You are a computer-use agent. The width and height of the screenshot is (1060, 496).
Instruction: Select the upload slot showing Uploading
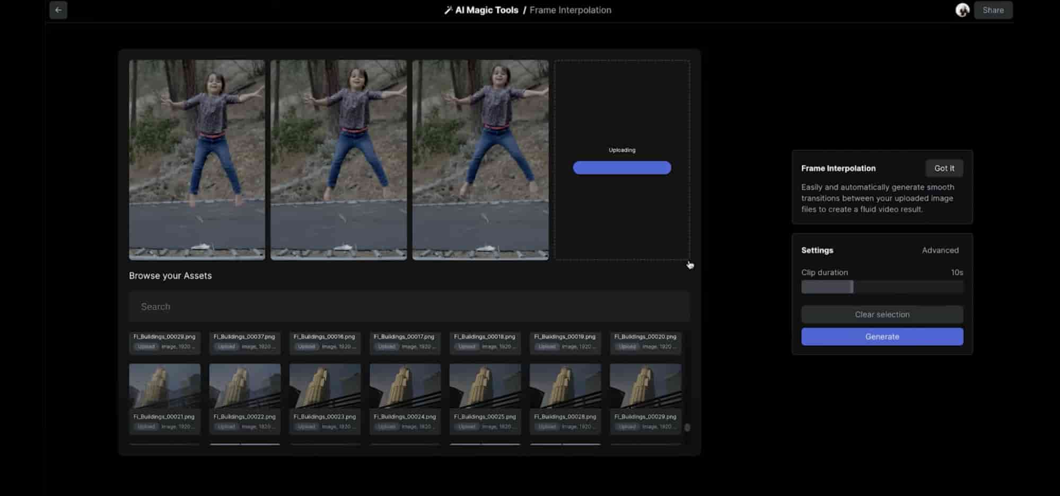(x=622, y=160)
